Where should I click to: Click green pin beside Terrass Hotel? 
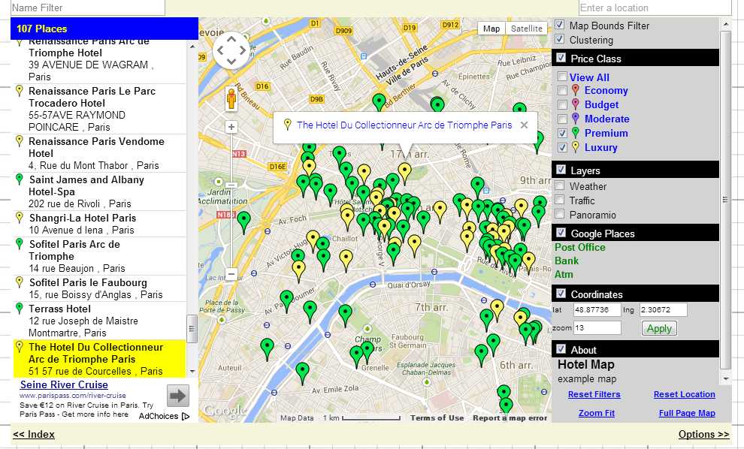[x=20, y=308]
